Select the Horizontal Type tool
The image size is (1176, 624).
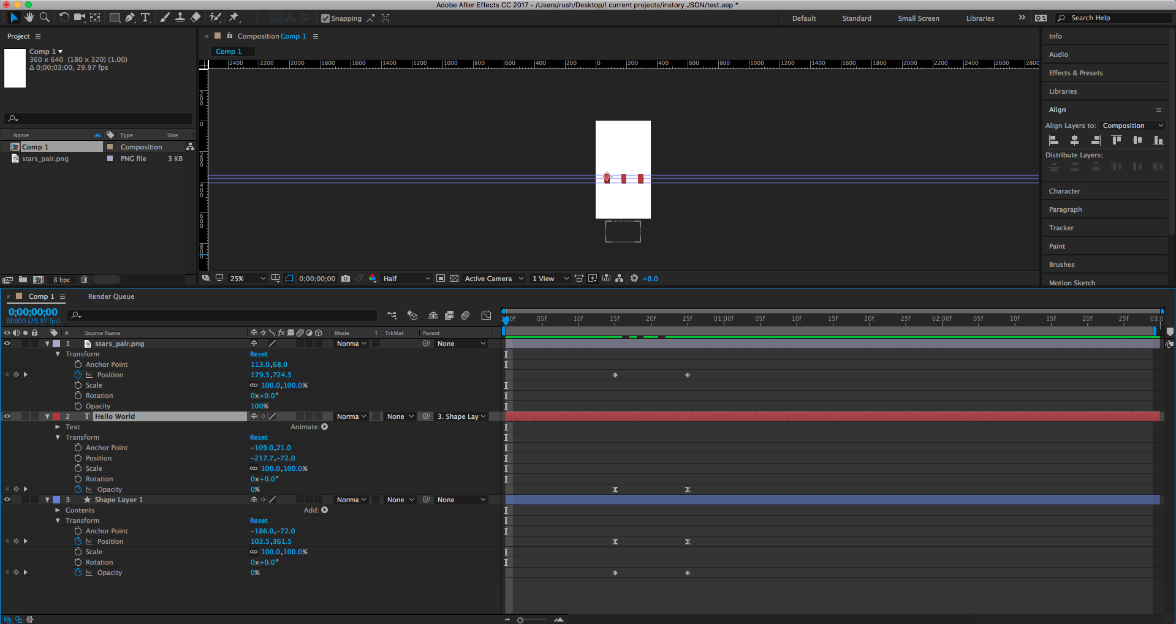coord(145,18)
